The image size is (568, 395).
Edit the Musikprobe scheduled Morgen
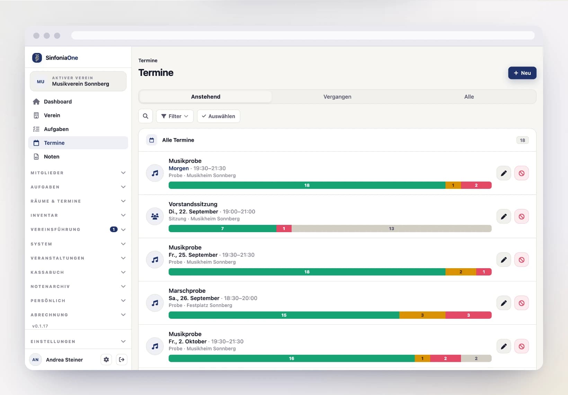504,173
